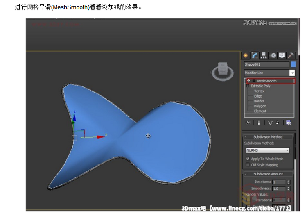This screenshot has height=216, width=307.
Task: Enable Old Style Mapping checkbox
Action: [x=248, y=165]
